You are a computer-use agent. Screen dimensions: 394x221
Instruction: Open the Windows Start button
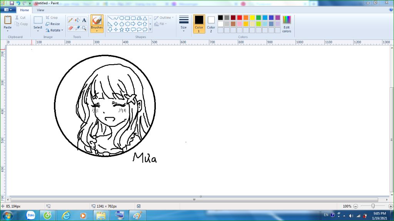pyautogui.click(x=8, y=216)
